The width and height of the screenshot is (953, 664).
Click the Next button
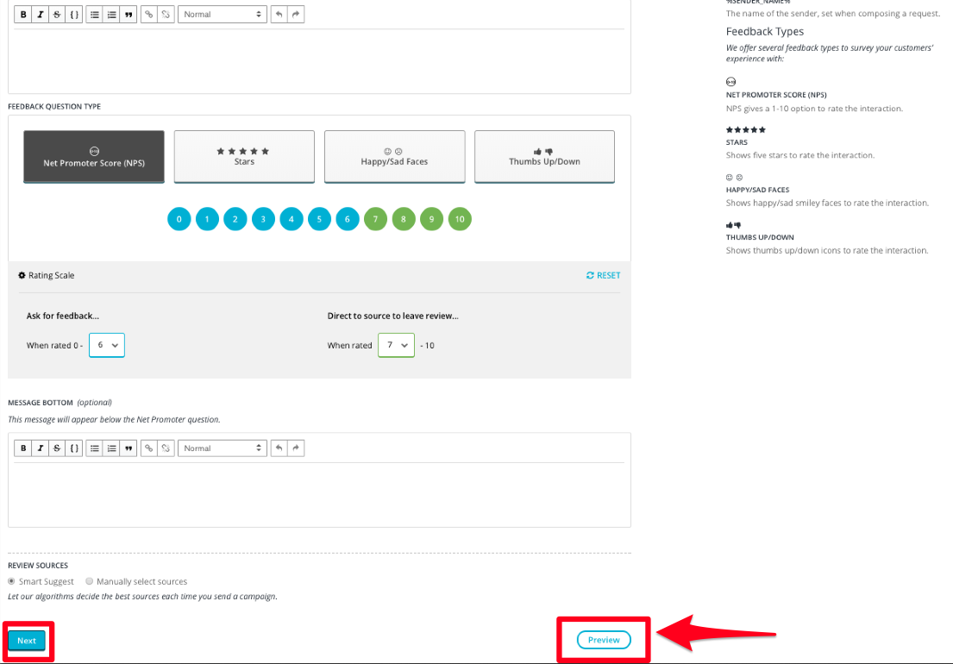[27, 641]
